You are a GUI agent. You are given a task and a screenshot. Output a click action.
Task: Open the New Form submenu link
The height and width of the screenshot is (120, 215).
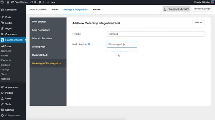pos(6,51)
